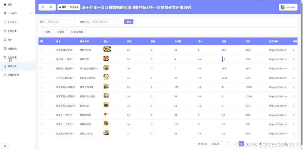This screenshot has height=150, width=303.
Task: Click the 外卖美食 breadcrumb
Action: [x=75, y=7]
